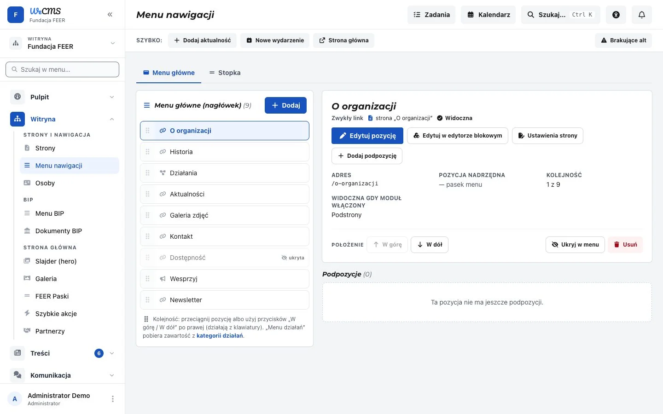The height and width of the screenshot is (414, 663).
Task: Follow the kategorii działań link
Action: point(220,336)
